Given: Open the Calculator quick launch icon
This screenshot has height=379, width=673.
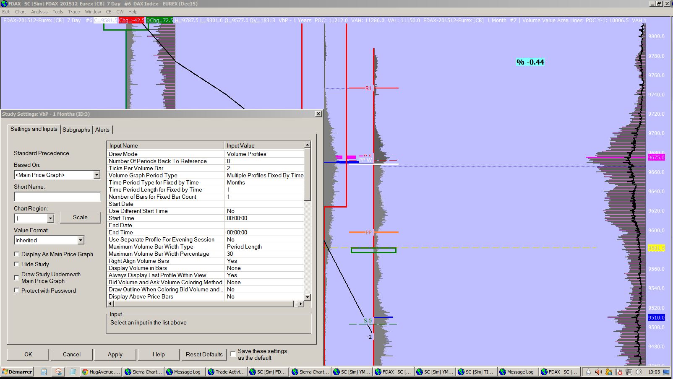Looking at the screenshot, I should tap(44, 372).
